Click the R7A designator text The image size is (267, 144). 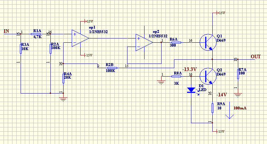click(243, 70)
